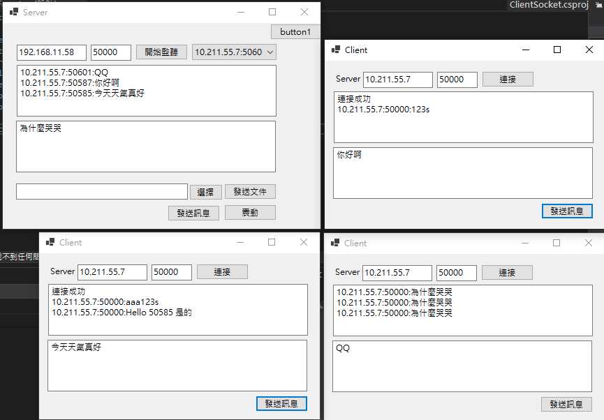Image resolution: width=604 pixels, height=420 pixels.
Task: Open the client address dropdown 10.211.55.7:5060
Action: [x=234, y=52]
